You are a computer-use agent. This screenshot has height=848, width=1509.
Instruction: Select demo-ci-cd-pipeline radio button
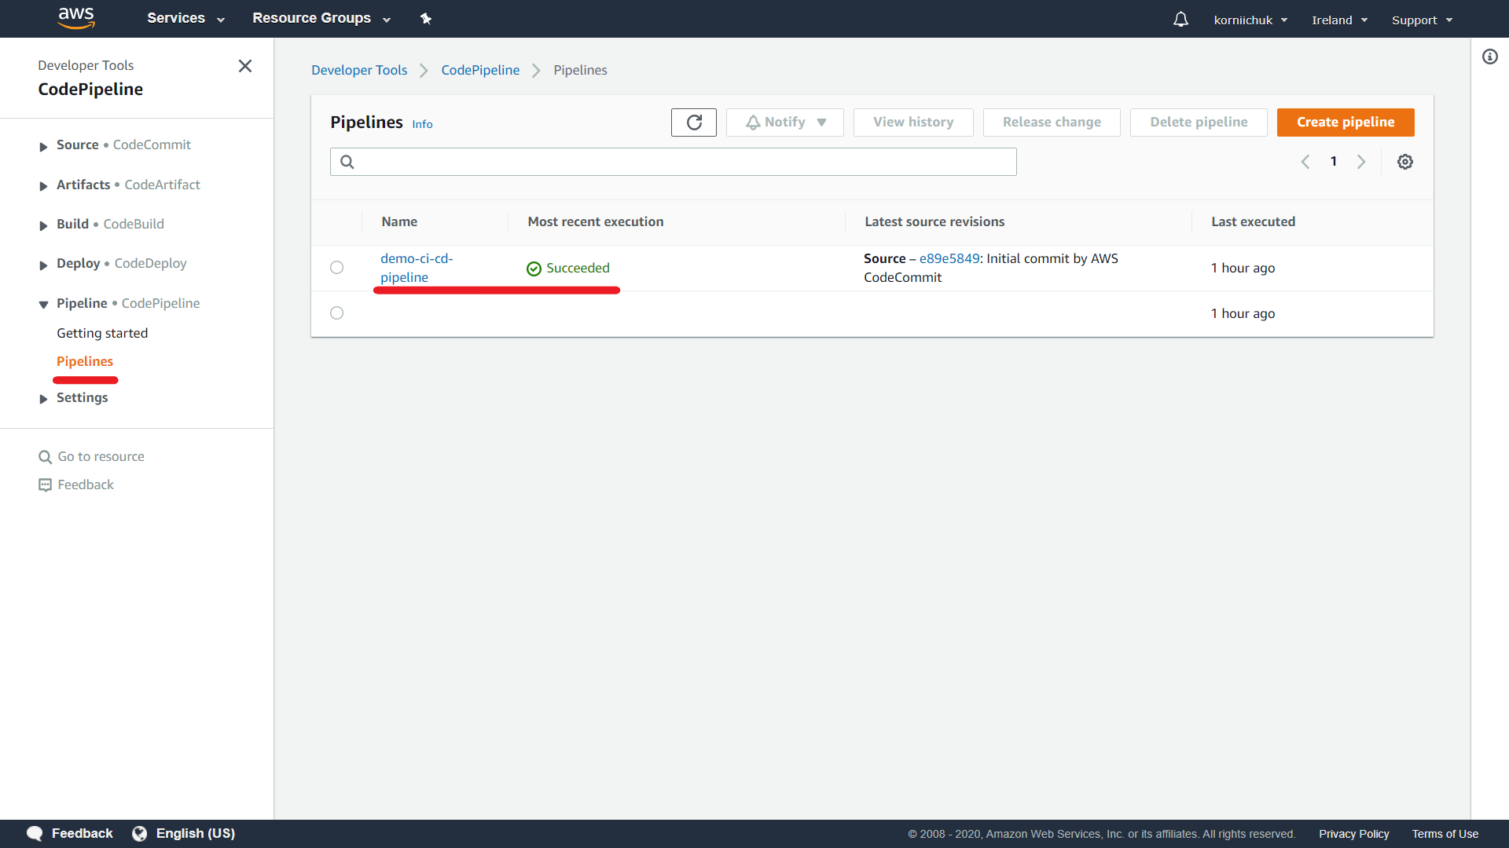point(337,268)
